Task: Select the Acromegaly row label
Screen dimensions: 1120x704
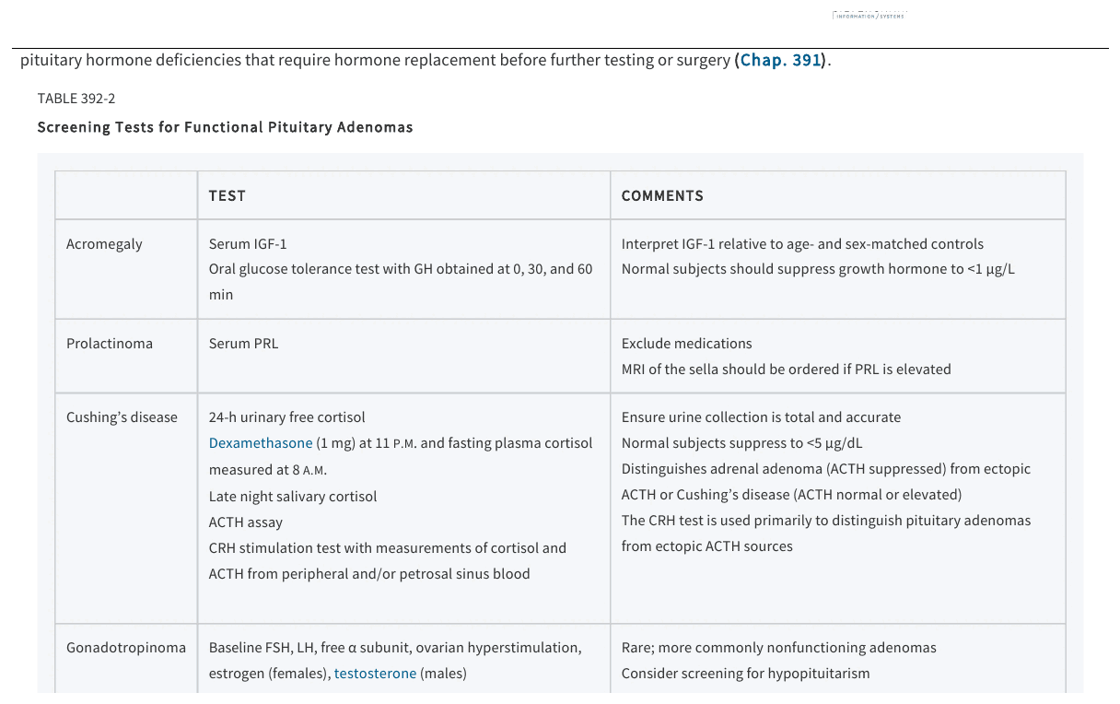Action: [x=104, y=244]
